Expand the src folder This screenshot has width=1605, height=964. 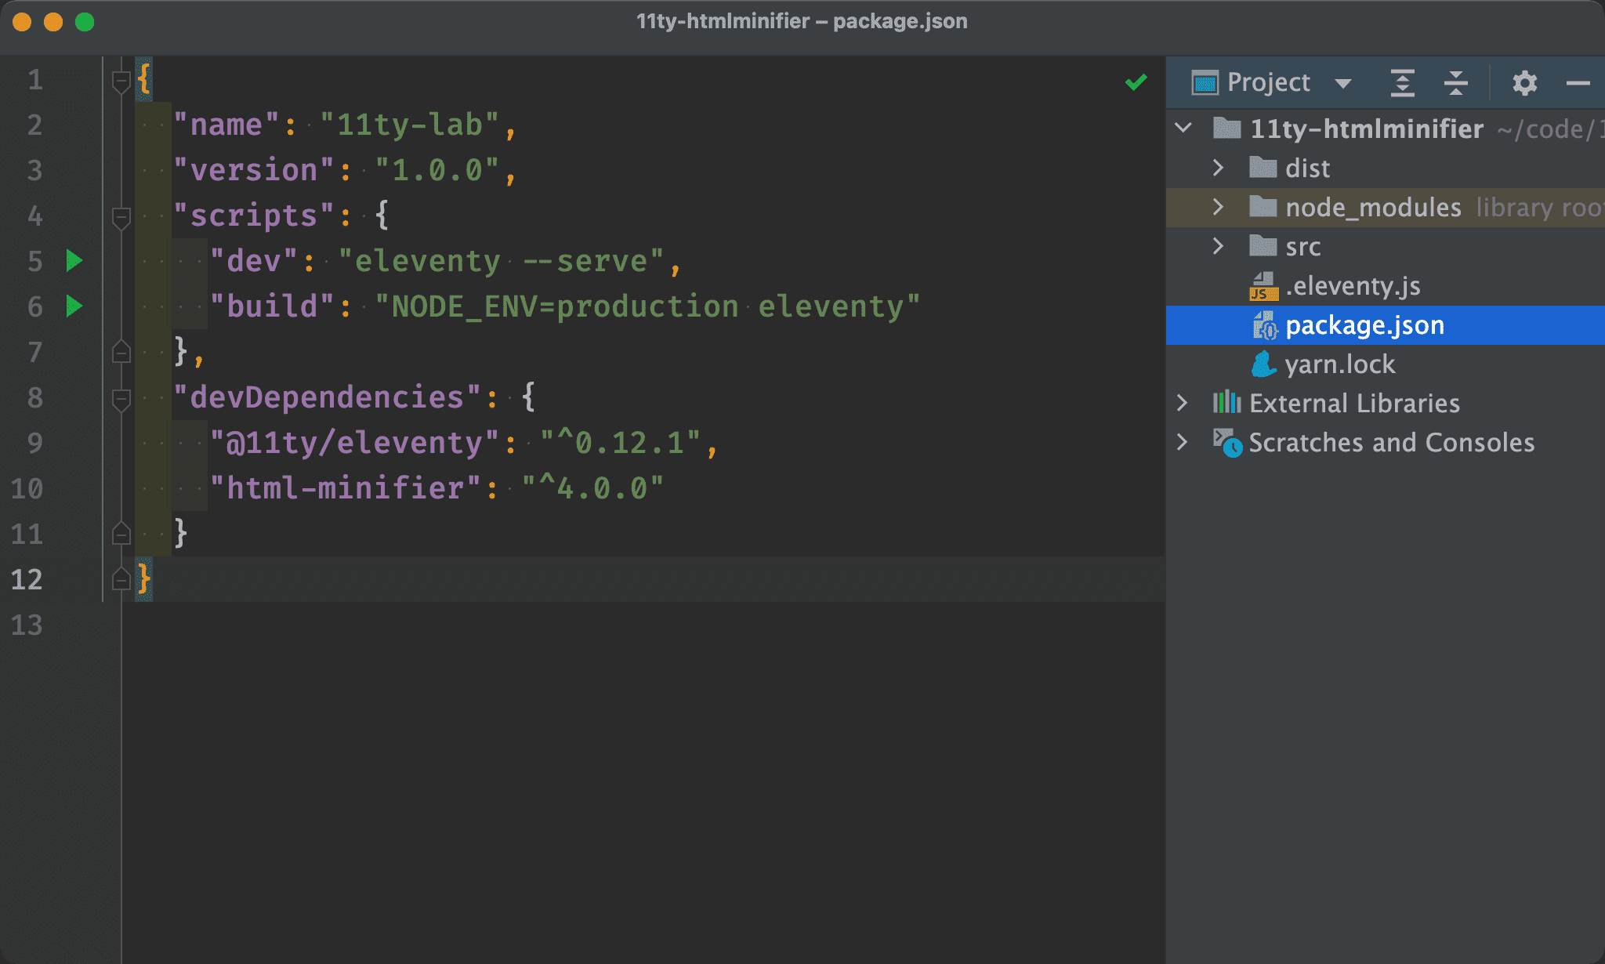pyautogui.click(x=1218, y=245)
